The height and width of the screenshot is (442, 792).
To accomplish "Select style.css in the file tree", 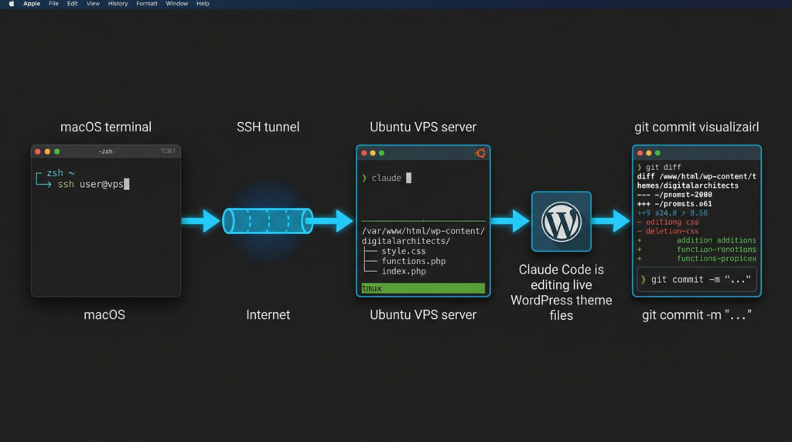I will tap(403, 251).
